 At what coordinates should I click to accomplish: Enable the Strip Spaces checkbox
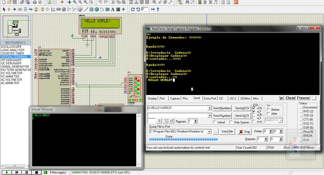point(231,122)
